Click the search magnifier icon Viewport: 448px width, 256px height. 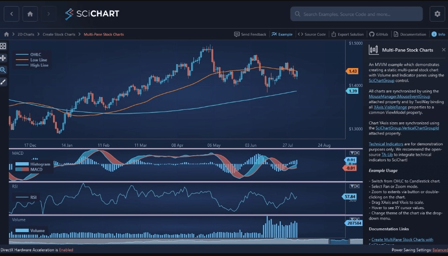297,14
